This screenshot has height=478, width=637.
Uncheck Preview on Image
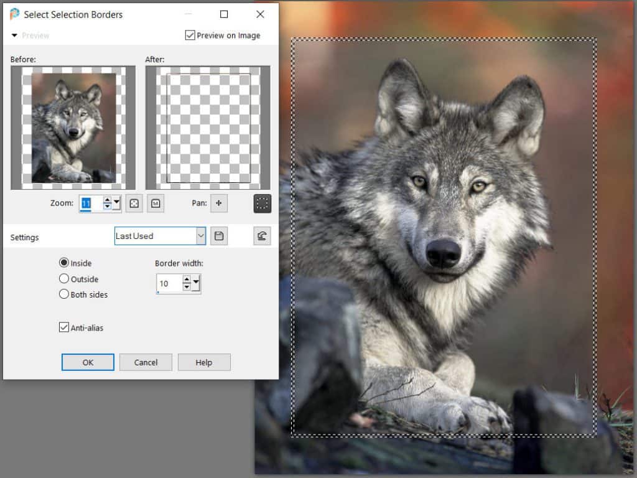coord(190,35)
